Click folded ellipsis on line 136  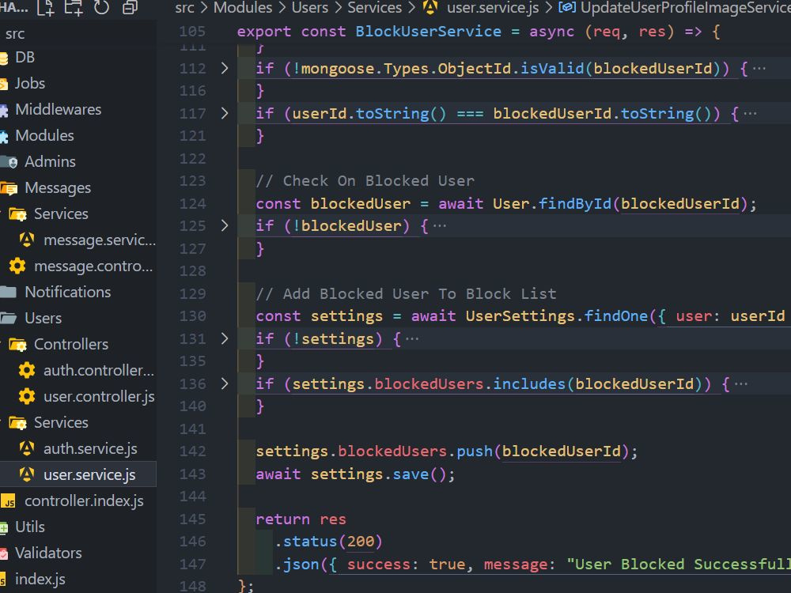click(741, 384)
